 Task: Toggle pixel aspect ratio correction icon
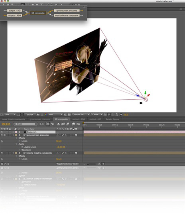(105, 114)
